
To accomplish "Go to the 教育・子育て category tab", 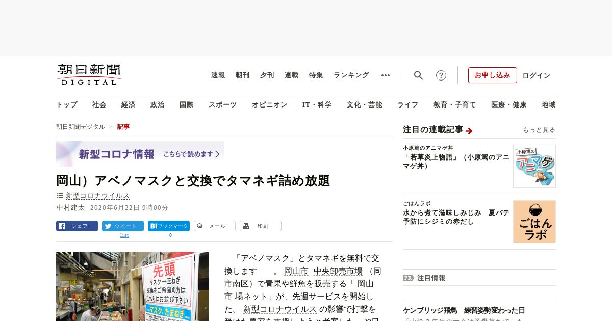I will click(x=455, y=105).
